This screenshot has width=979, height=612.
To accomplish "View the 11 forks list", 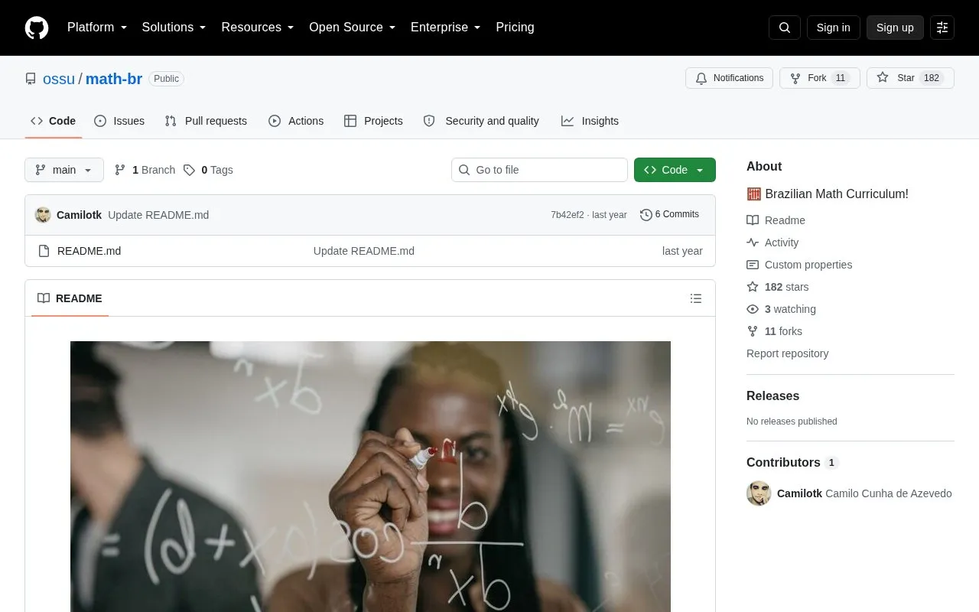I will (x=775, y=331).
